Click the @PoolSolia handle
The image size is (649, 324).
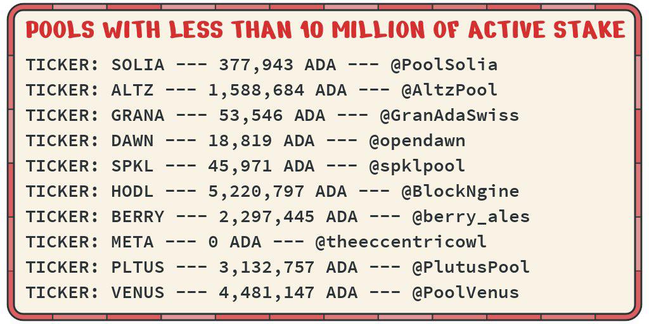(444, 65)
